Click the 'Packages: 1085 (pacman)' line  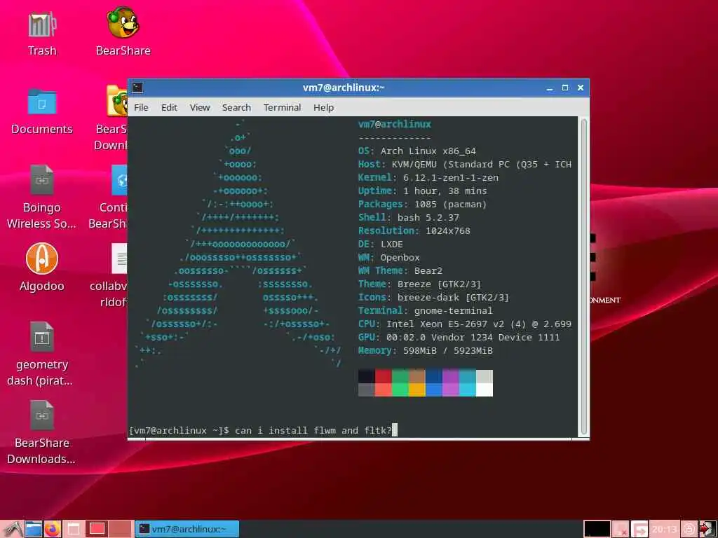(x=422, y=204)
